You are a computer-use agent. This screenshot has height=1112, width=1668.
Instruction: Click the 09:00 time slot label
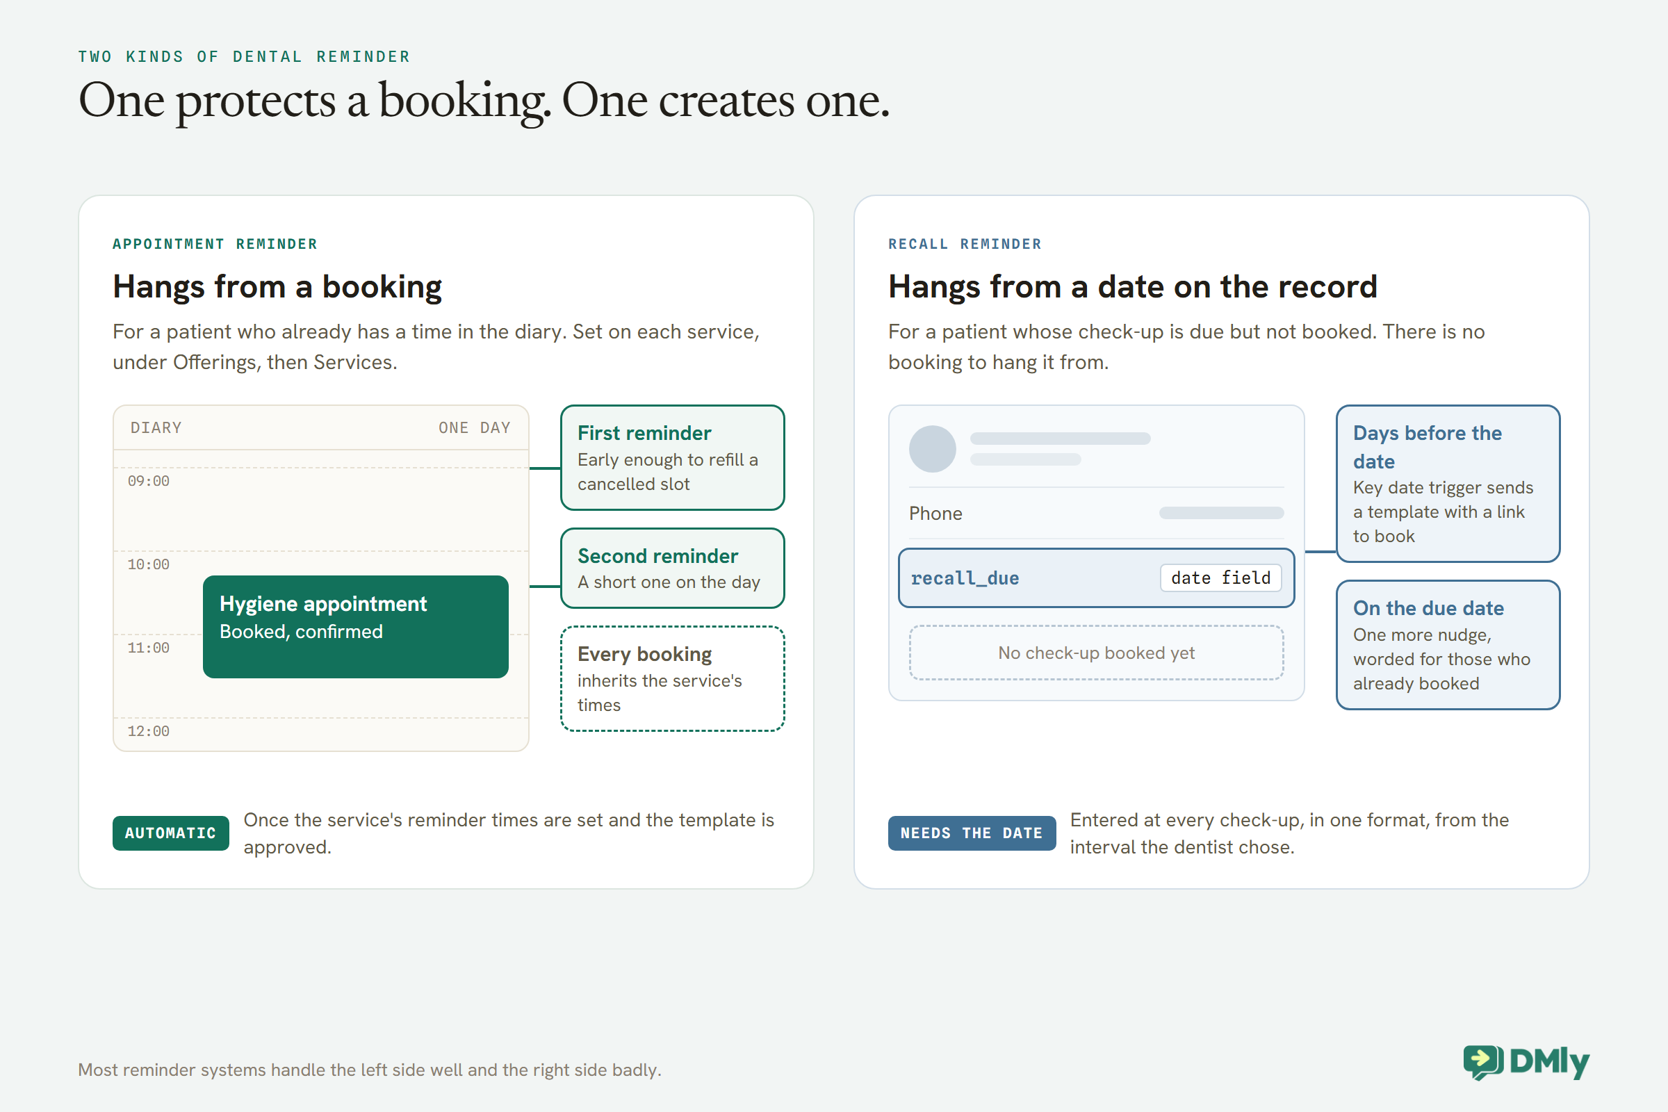tap(148, 481)
